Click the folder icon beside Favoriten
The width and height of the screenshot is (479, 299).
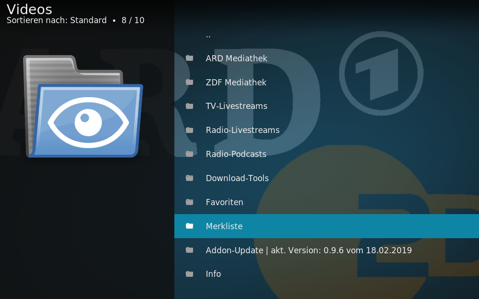click(x=189, y=202)
